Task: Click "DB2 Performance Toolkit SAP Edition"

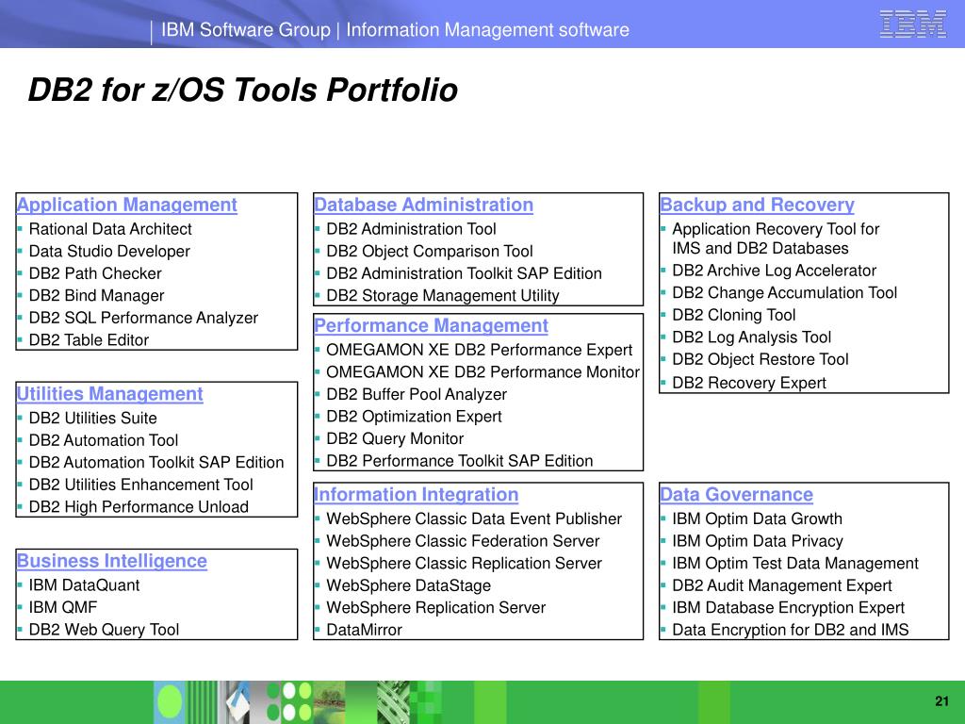Action: point(460,460)
